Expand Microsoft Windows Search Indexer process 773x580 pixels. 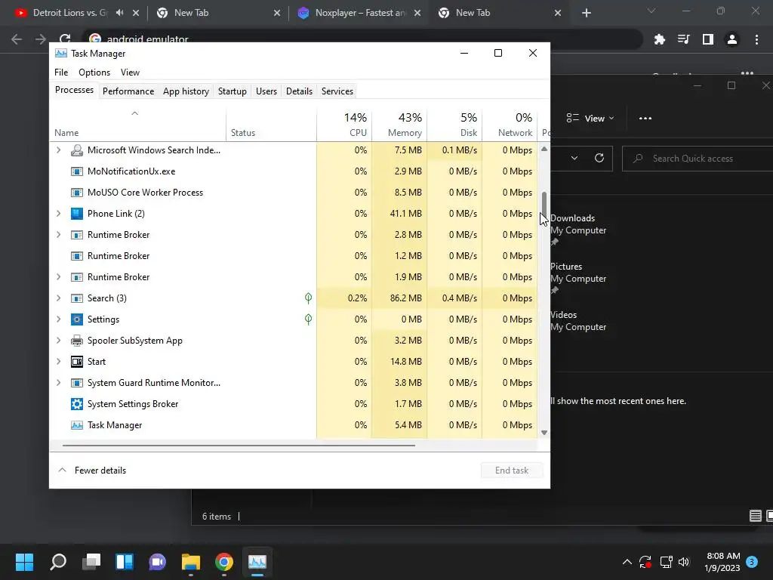click(59, 150)
